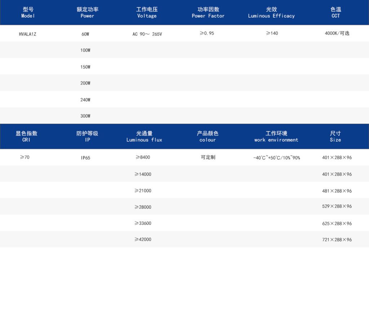
Task: Pick the ≥42000 luminous flux value
Action: 143,239
